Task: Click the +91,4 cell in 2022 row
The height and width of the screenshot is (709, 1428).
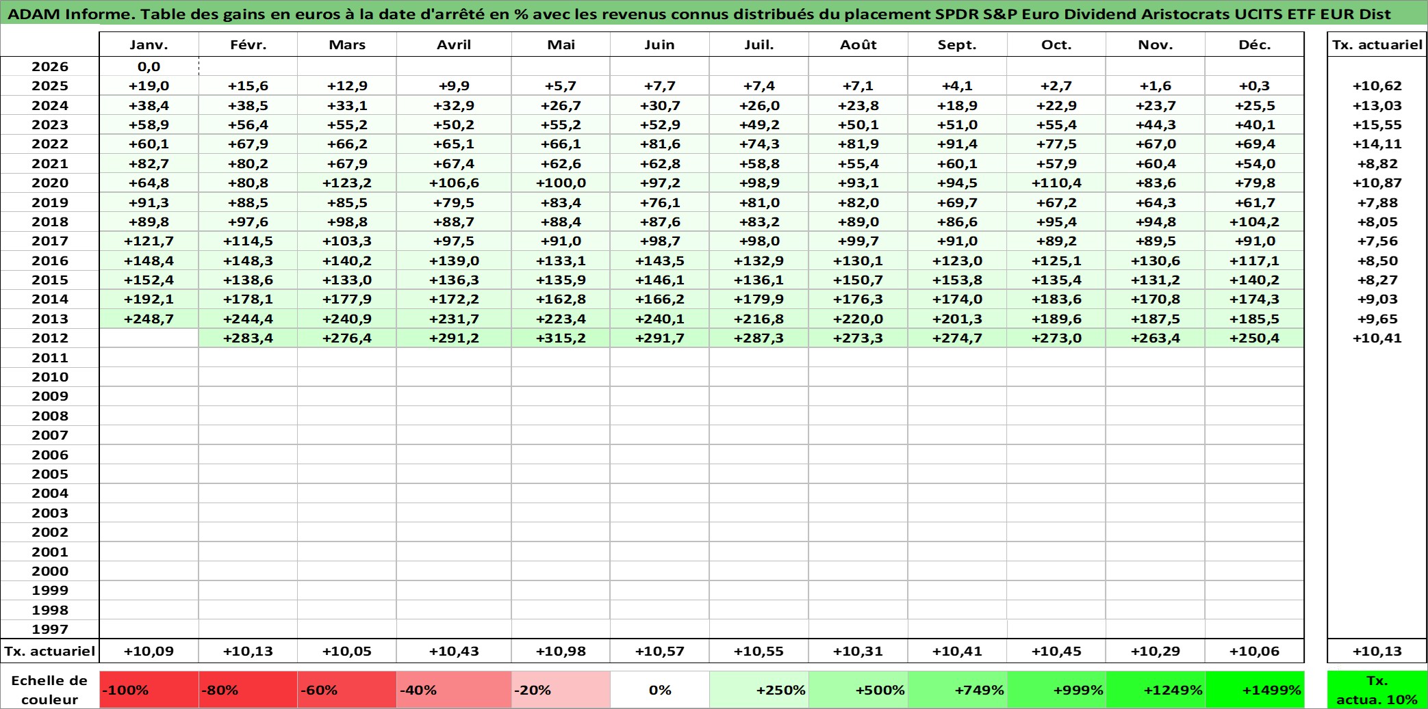Action: (957, 144)
